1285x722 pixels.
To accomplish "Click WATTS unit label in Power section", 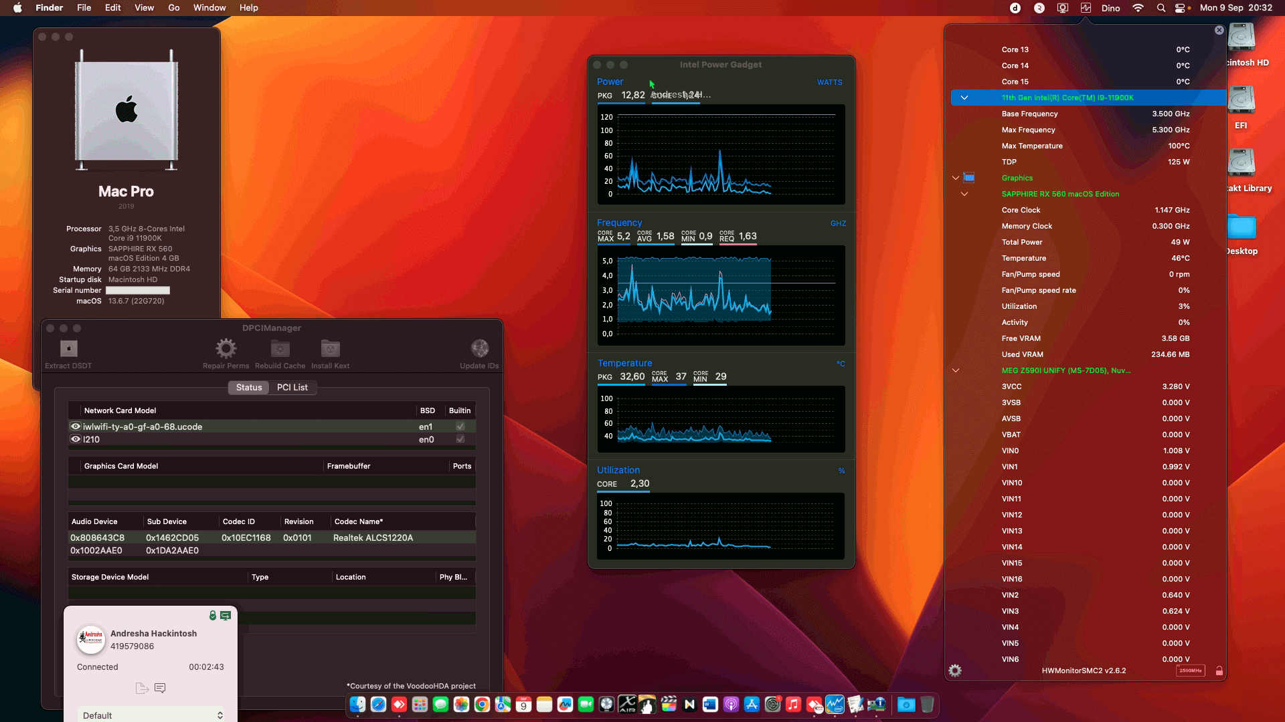I will click(829, 82).
